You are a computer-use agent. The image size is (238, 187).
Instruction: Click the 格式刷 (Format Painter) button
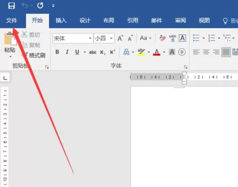(x=33, y=56)
